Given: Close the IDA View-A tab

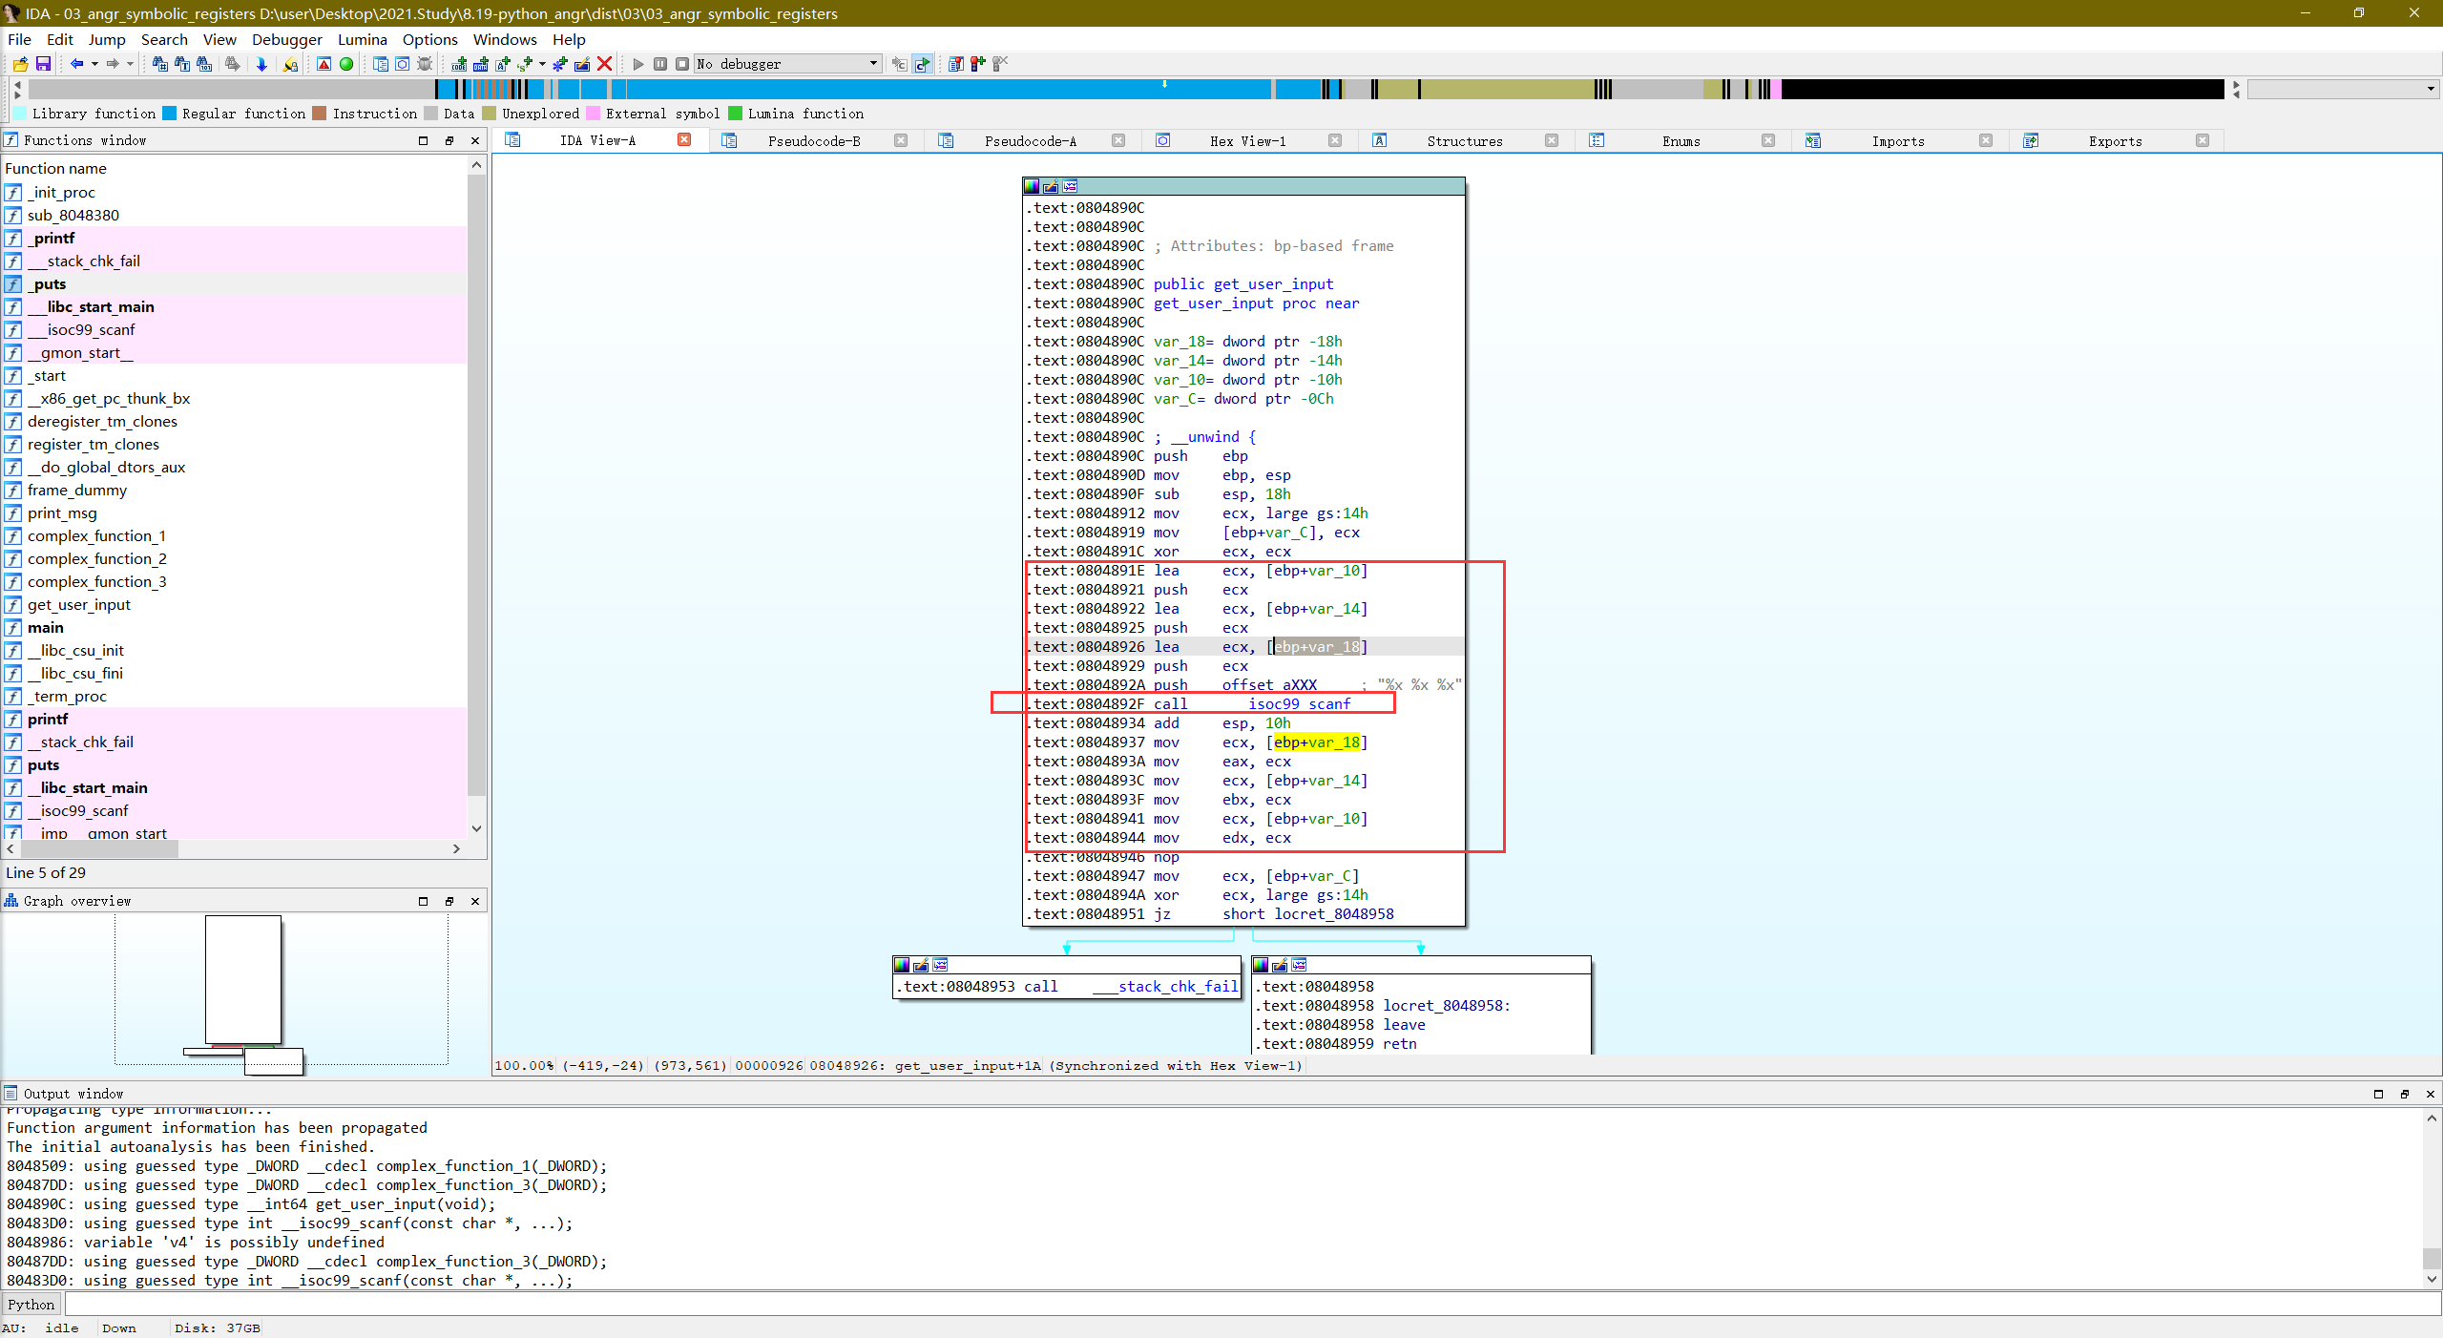Looking at the screenshot, I should tap(684, 140).
